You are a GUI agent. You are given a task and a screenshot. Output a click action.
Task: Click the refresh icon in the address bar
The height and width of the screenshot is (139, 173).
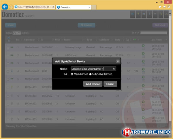tap(53, 7)
